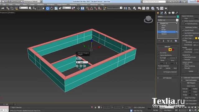Click the Mirror tool icon
Image resolution: width=199 pixels, height=112 pixels.
125,8
